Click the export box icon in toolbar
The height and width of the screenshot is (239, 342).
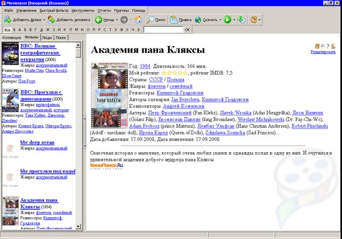coord(254,20)
